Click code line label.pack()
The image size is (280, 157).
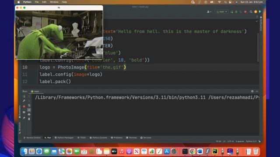[55, 82]
